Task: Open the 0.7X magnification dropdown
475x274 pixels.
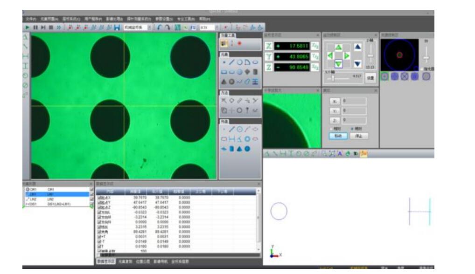Action: point(217,28)
